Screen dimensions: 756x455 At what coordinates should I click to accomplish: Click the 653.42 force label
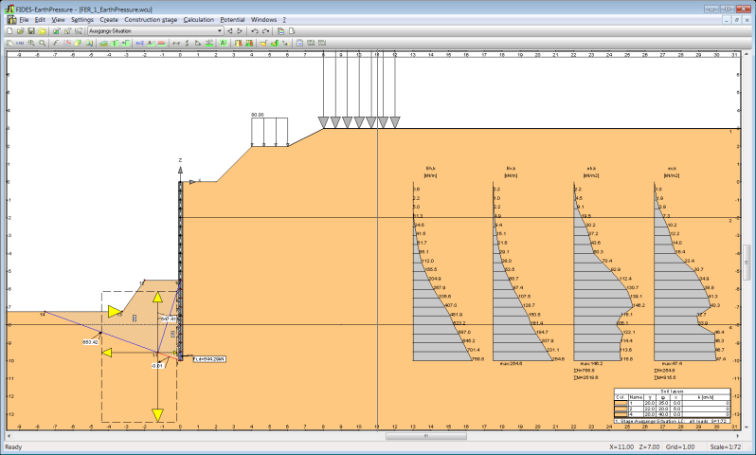point(90,342)
